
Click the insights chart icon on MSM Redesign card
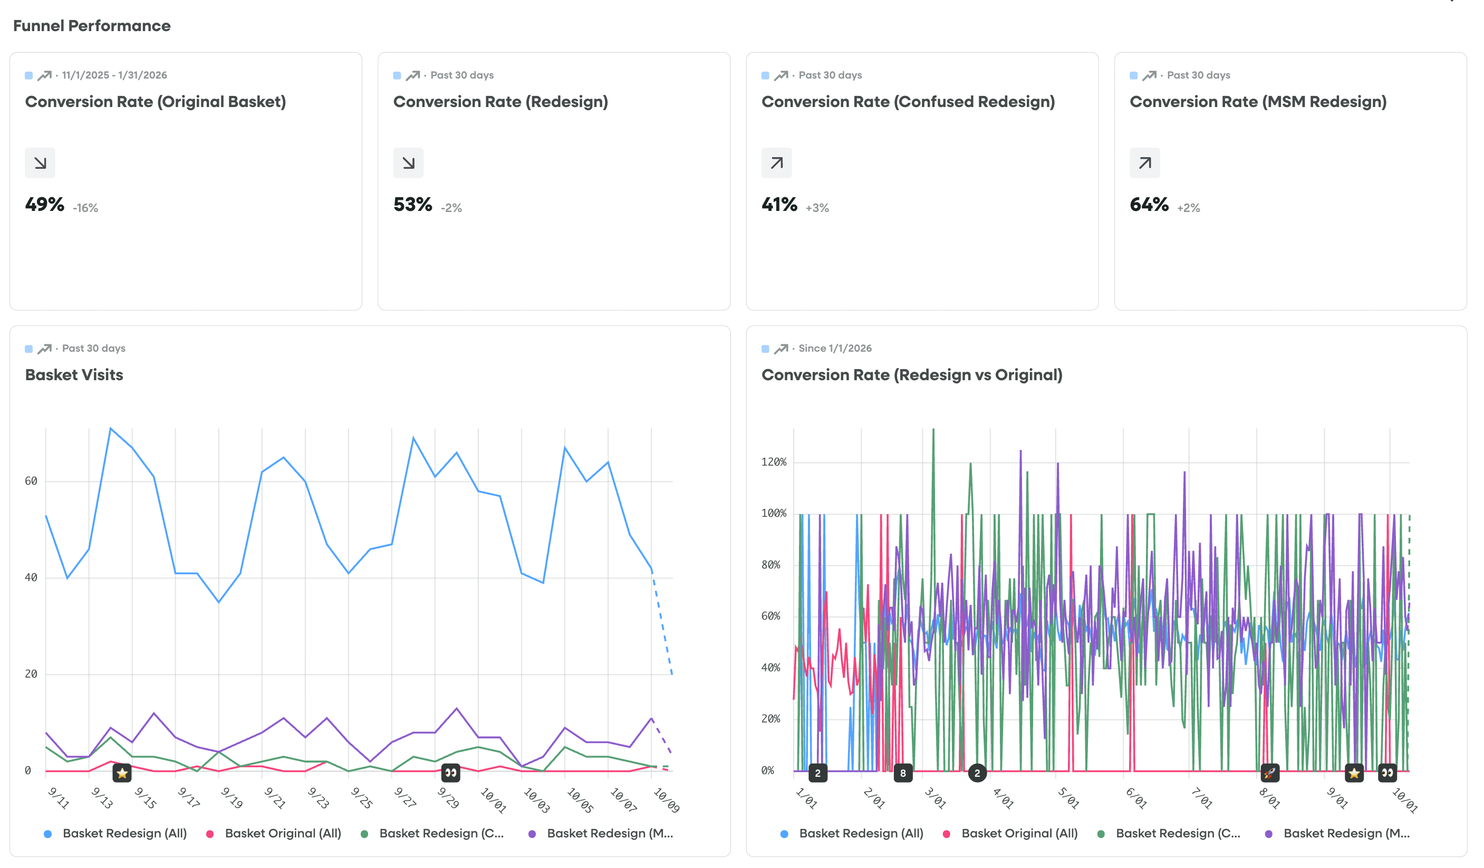click(1150, 75)
